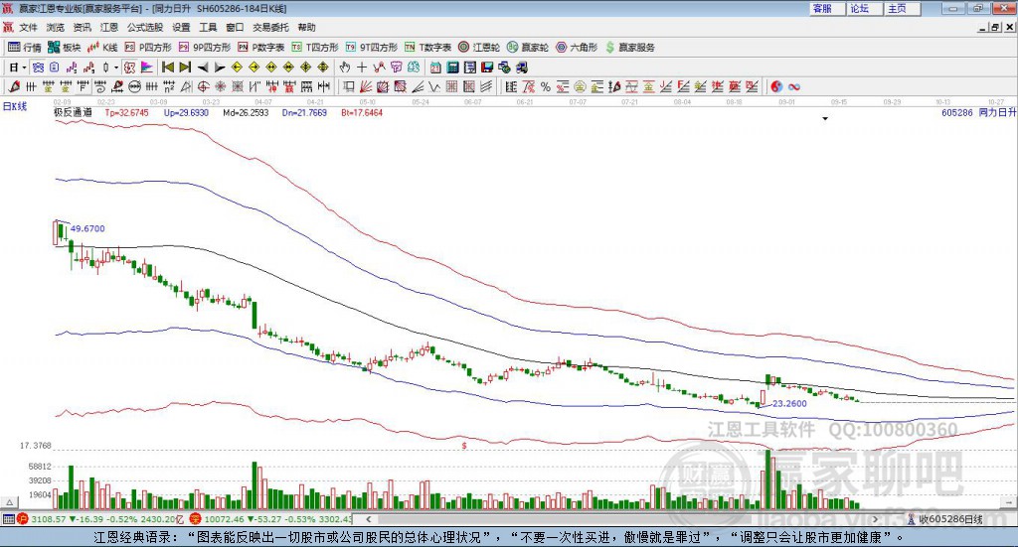
Task: Open the P四方形 square tool
Action: coord(148,48)
